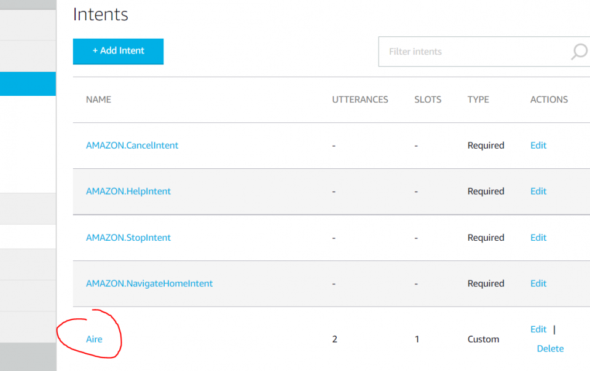Viewport: 590px width, 371px height.
Task: Delete the Aire custom intent
Action: pos(550,348)
